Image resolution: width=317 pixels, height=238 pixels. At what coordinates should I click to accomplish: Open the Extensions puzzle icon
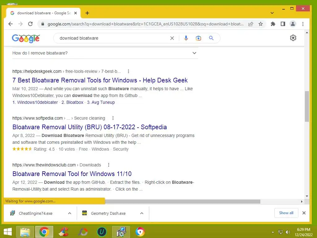273,24
